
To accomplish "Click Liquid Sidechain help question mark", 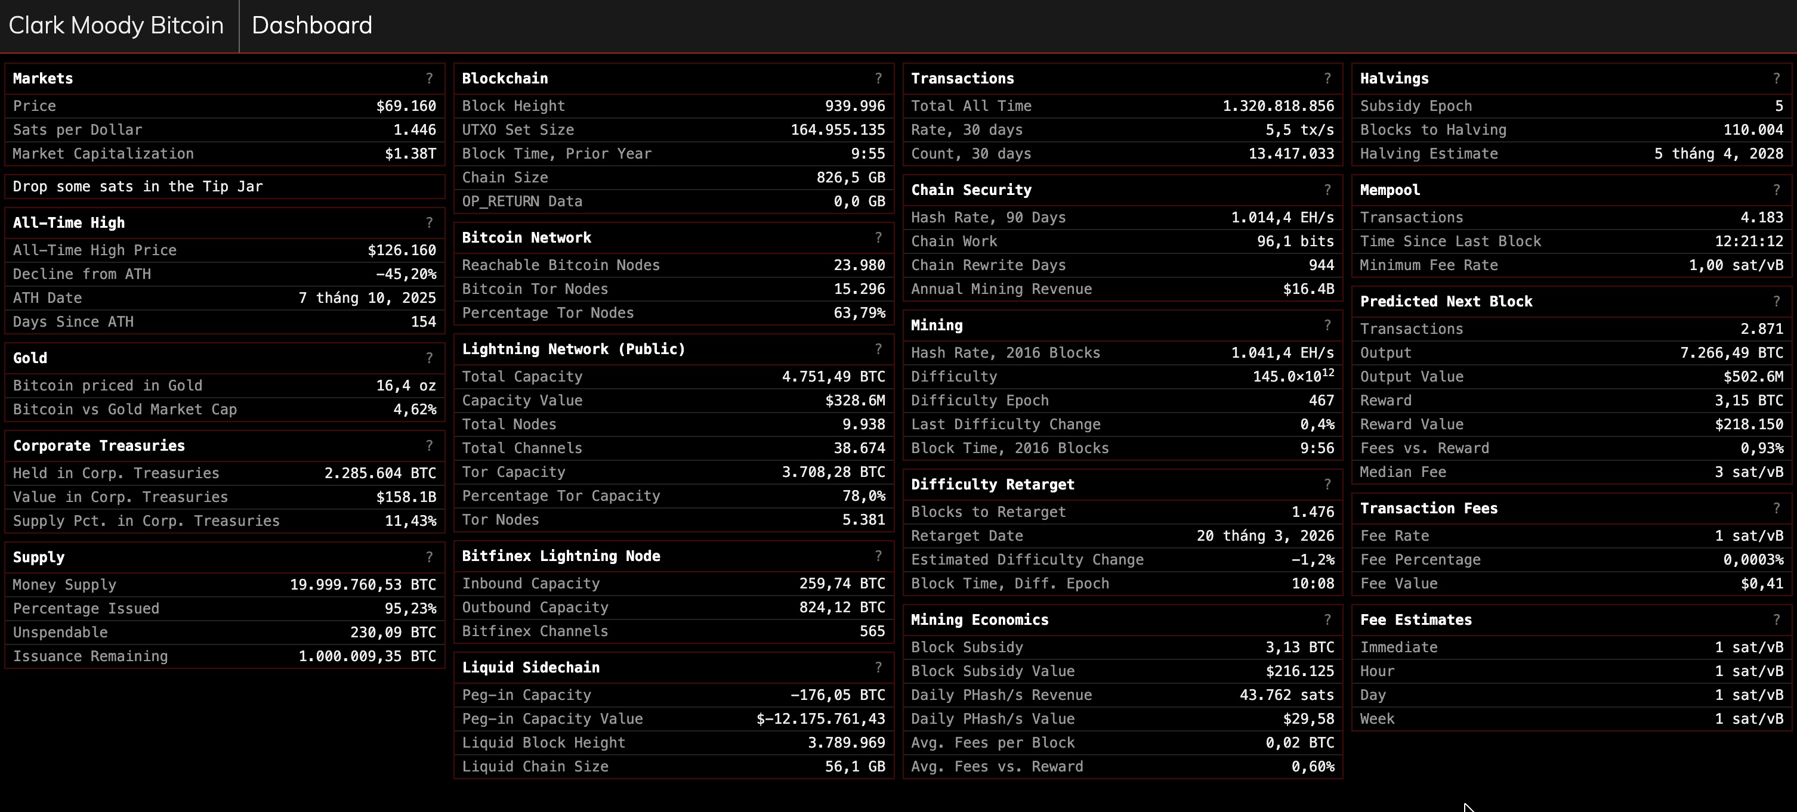I will click(878, 667).
